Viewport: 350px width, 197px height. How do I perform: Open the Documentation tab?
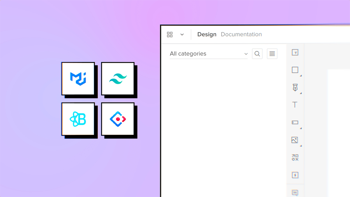click(241, 34)
